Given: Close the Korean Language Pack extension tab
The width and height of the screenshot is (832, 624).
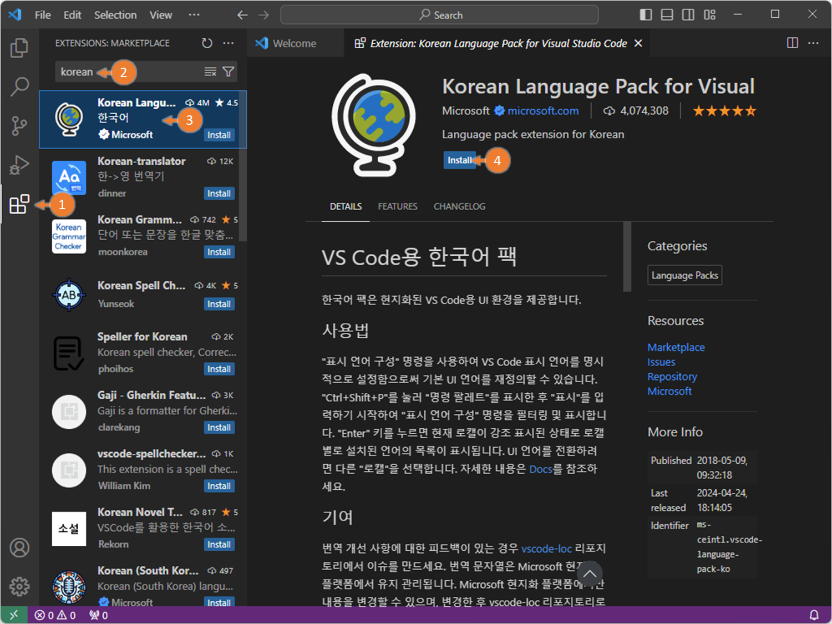Looking at the screenshot, I should [638, 43].
